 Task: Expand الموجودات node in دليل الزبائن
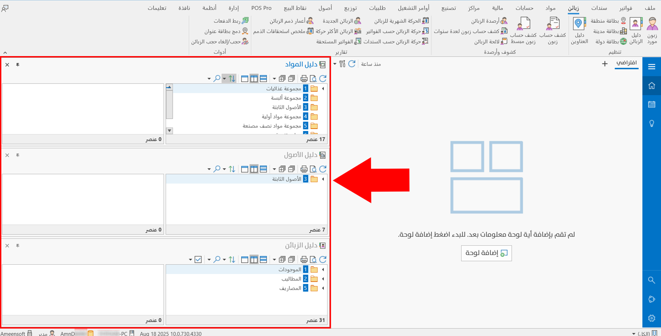pos(323,270)
